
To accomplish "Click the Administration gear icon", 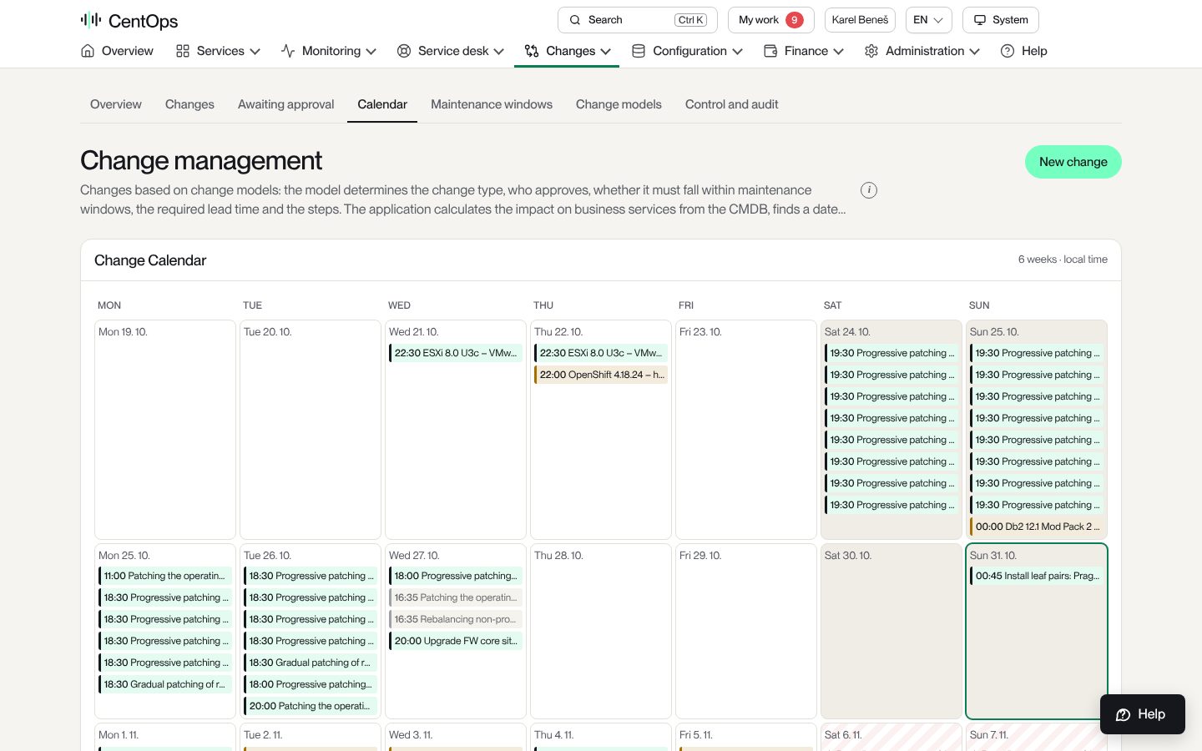I will [x=871, y=51].
